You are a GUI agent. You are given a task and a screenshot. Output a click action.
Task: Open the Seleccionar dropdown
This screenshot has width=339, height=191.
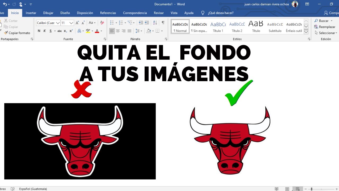[326, 33]
